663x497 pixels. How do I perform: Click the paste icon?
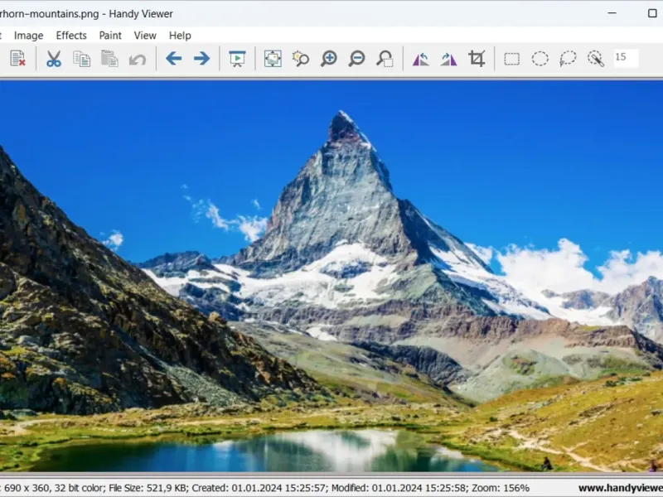(109, 58)
